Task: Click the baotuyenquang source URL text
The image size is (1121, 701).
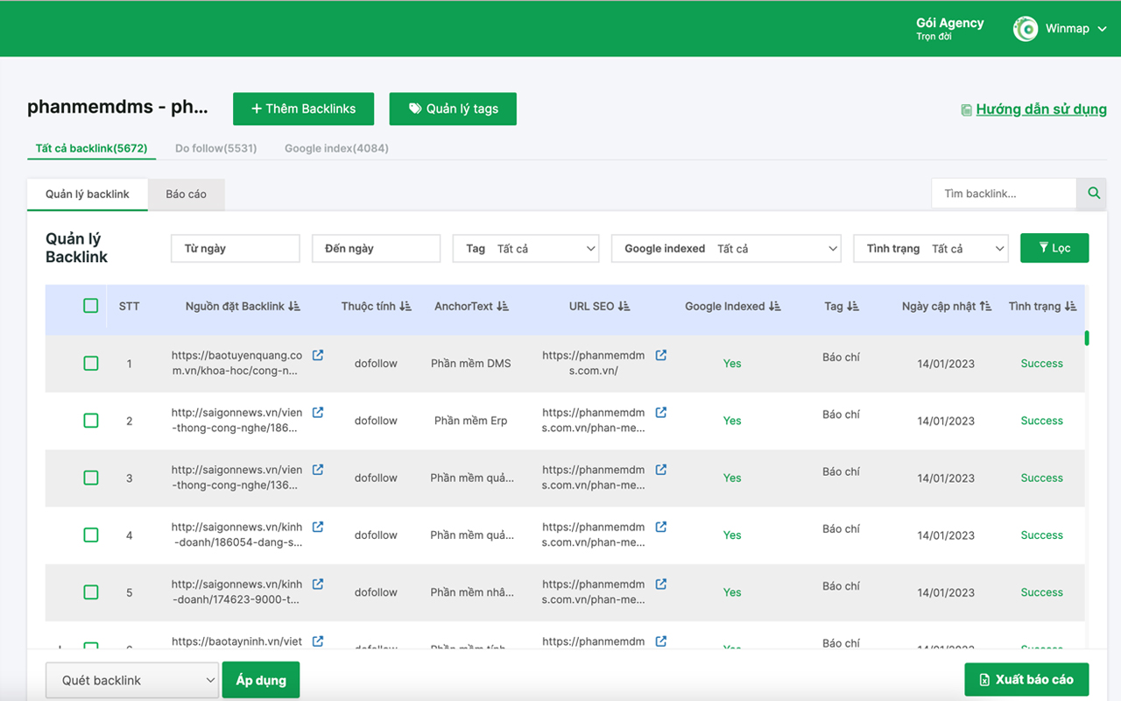Action: click(236, 363)
